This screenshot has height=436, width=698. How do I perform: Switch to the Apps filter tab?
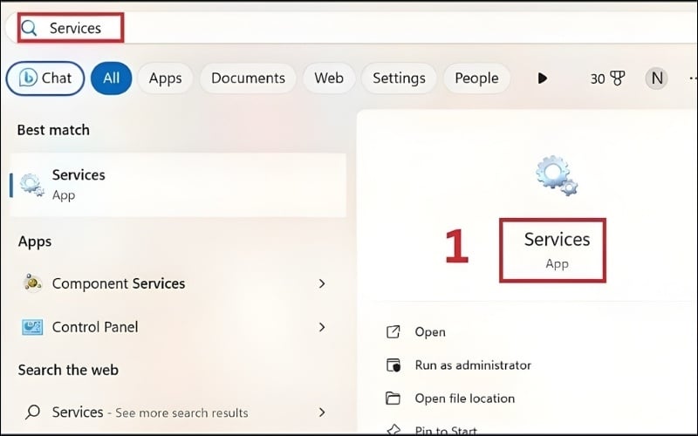(165, 78)
